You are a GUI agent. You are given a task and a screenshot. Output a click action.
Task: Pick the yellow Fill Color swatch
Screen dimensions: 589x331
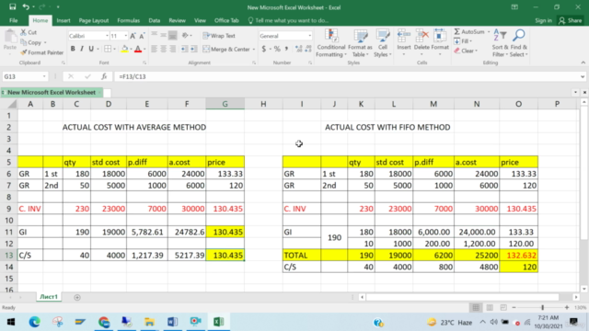point(124,49)
